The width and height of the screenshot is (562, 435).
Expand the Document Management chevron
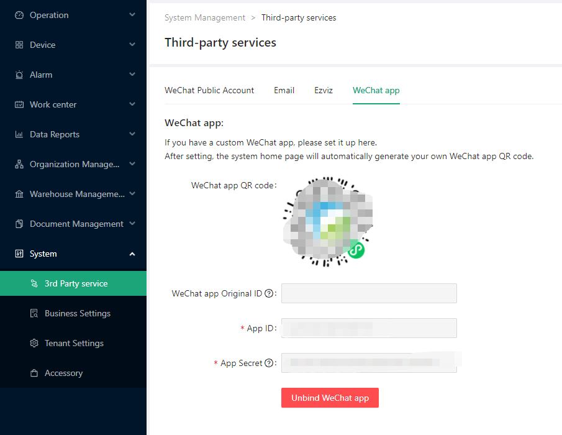132,224
